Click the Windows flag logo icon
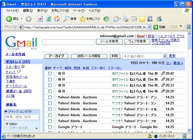This screenshot has width=193, height=140. [x=187, y=11]
